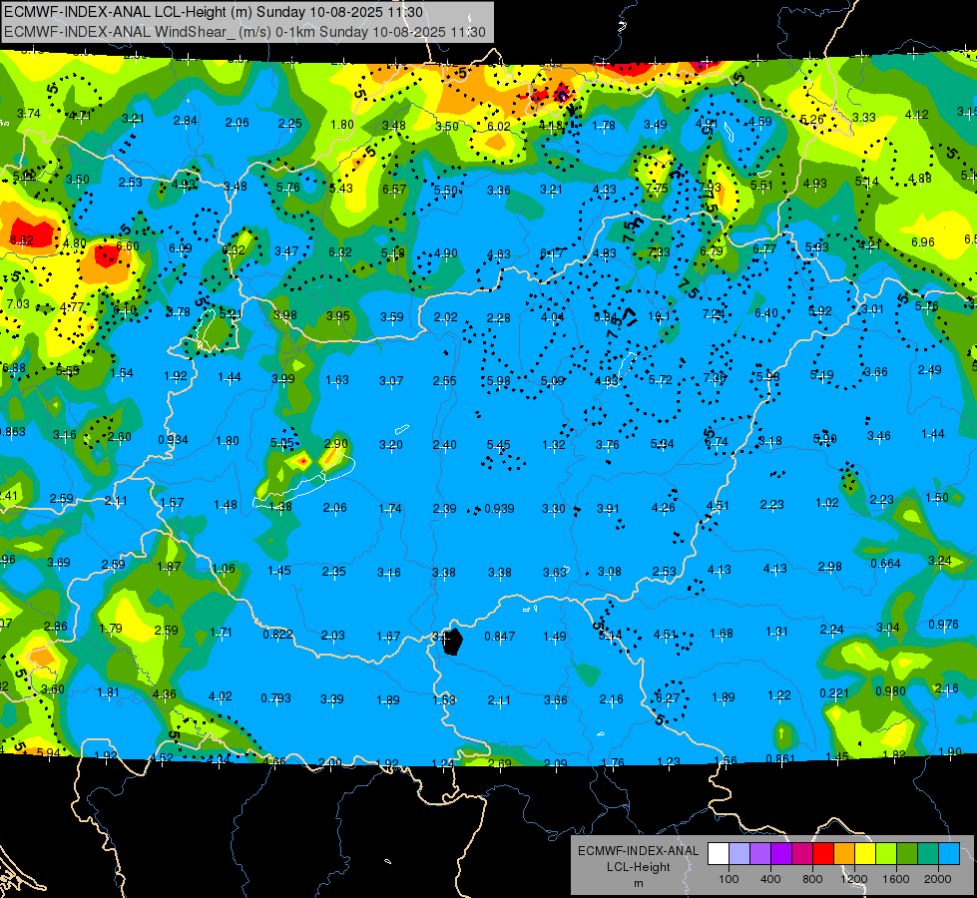
Task: Click the vivid violet legend swatch
Action: [781, 854]
